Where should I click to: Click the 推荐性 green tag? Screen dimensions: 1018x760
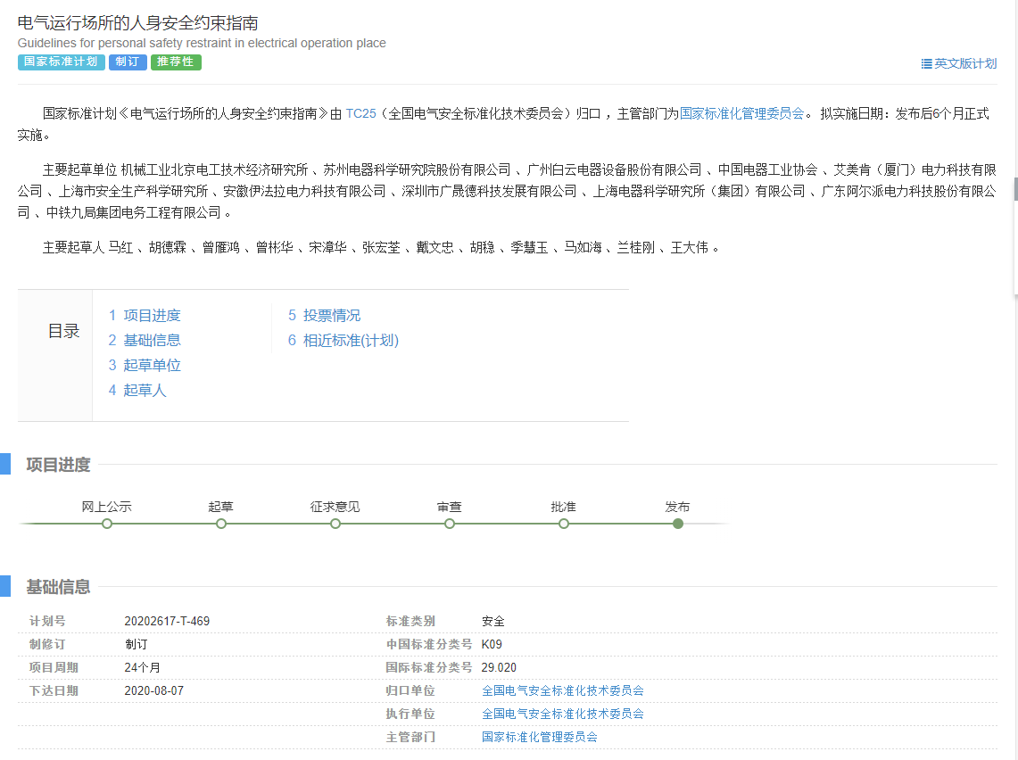point(176,62)
